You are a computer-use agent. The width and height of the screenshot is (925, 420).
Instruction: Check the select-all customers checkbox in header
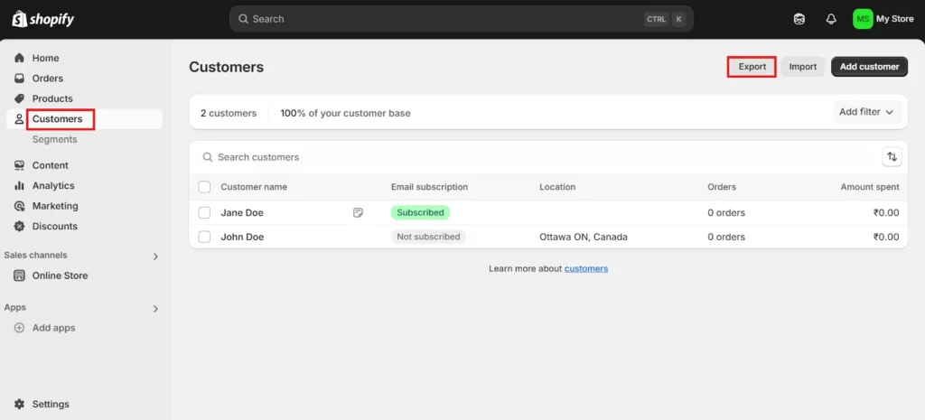tap(204, 187)
